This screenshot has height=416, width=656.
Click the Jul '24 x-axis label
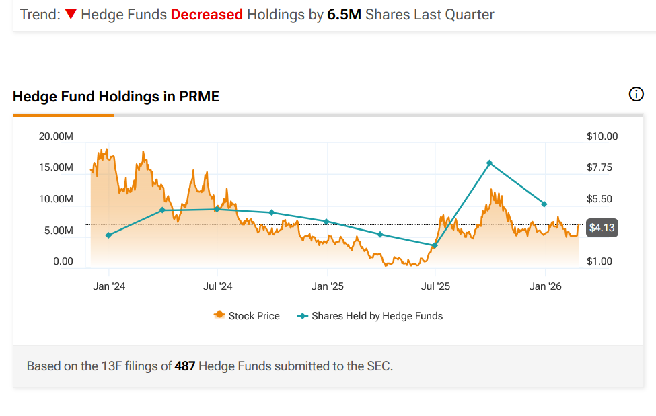[x=217, y=286]
